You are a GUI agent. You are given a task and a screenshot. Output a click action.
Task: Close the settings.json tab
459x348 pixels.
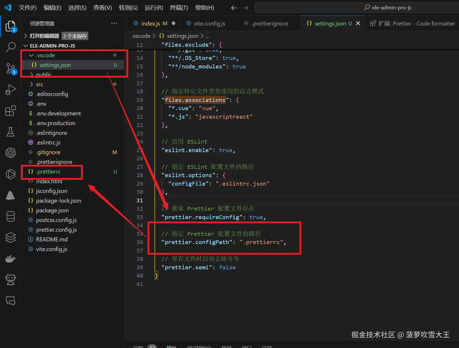point(358,23)
